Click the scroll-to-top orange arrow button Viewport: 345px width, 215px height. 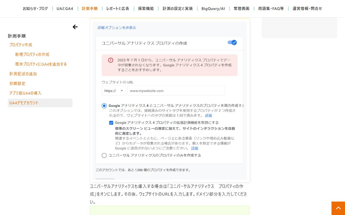coord(338,208)
